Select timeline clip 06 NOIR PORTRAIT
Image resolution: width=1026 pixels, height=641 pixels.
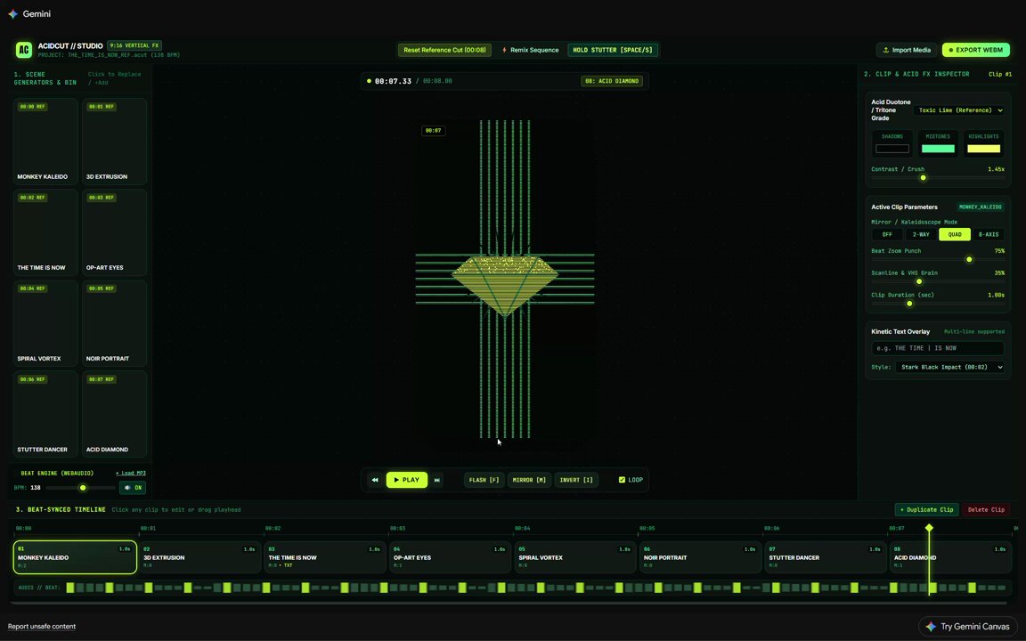[699, 557]
